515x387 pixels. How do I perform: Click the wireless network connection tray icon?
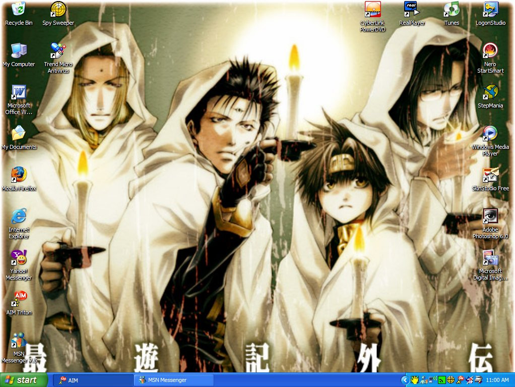pyautogui.click(x=433, y=380)
